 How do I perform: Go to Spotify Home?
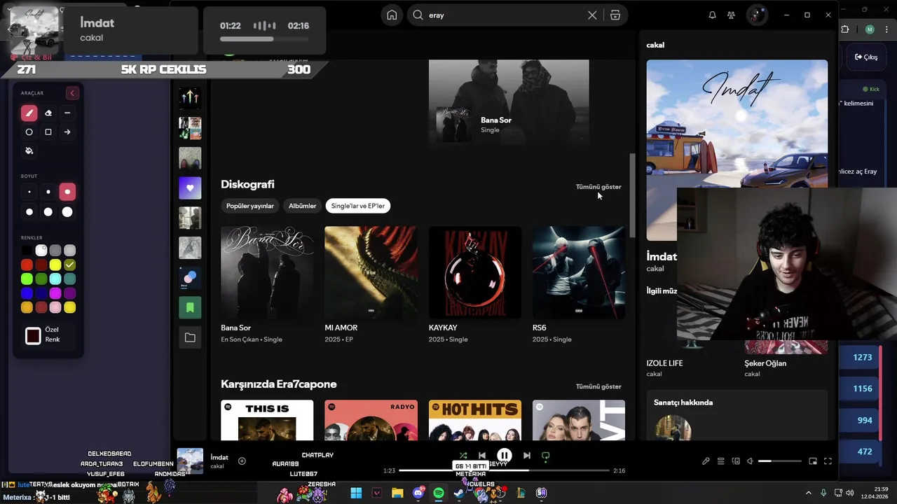392,15
